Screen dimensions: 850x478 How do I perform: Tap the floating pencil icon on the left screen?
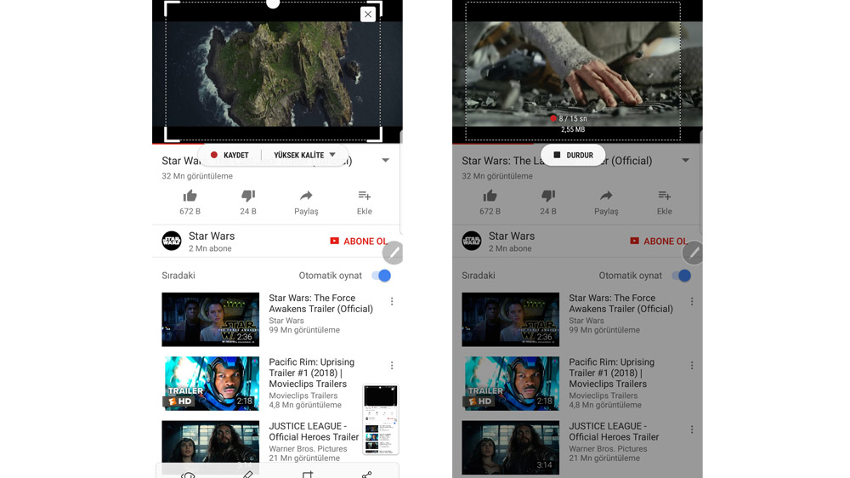tap(393, 253)
